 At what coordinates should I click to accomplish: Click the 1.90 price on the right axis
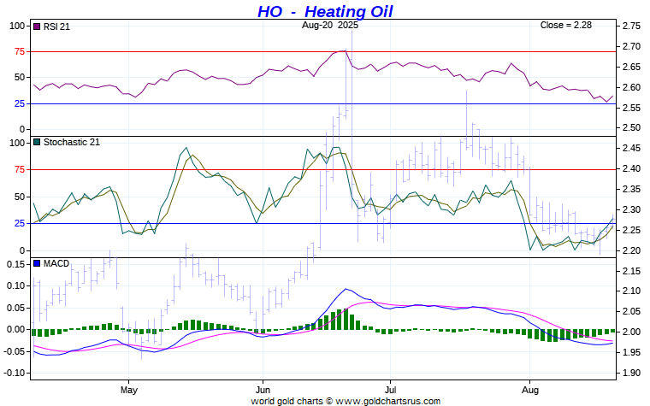click(x=631, y=373)
